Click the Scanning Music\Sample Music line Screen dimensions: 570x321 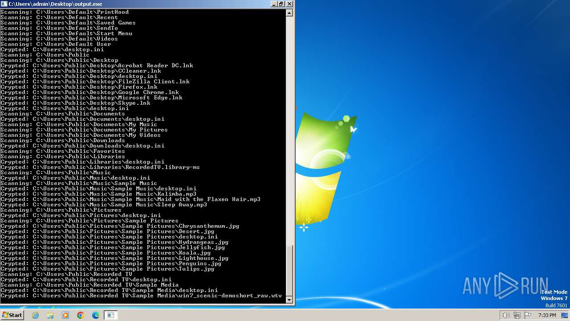pyautogui.click(x=79, y=183)
